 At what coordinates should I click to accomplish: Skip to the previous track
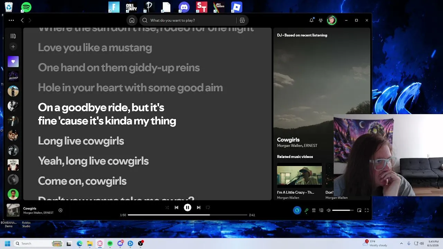177,207
